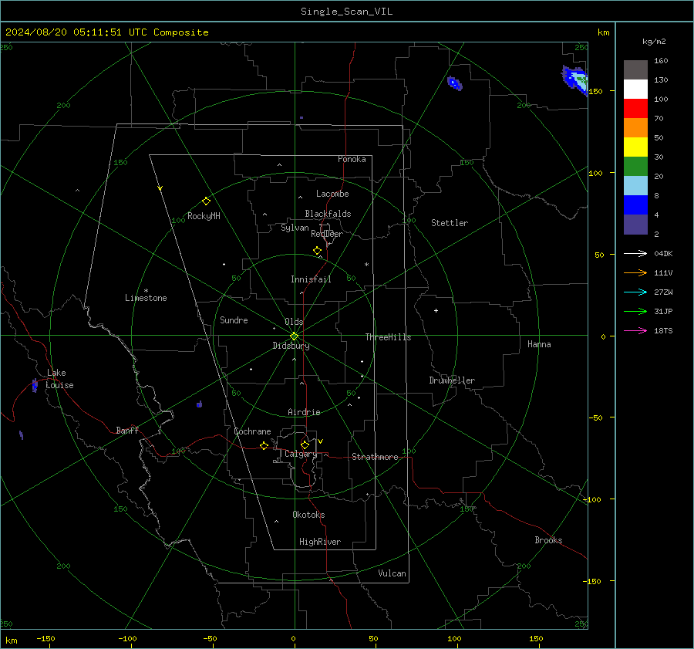Click the HighRiver town label
Viewport: 694px width, 649px height.
pos(320,542)
